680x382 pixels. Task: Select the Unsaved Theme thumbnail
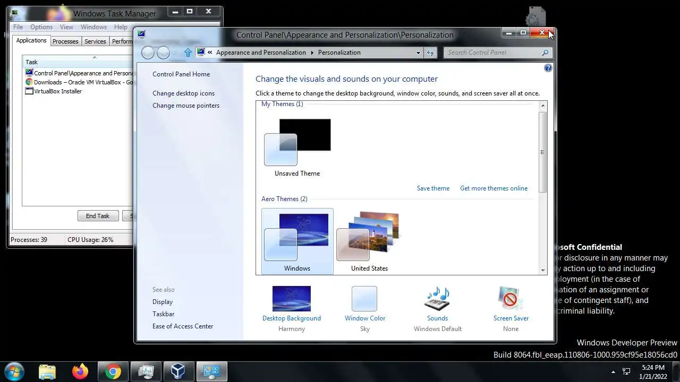coord(297,147)
